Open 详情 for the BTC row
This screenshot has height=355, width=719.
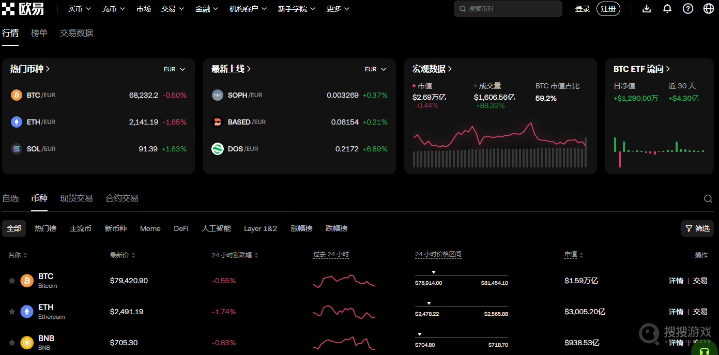[x=676, y=281]
